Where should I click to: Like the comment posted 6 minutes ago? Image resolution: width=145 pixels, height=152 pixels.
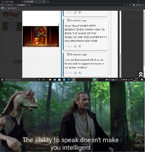click(x=75, y=46)
